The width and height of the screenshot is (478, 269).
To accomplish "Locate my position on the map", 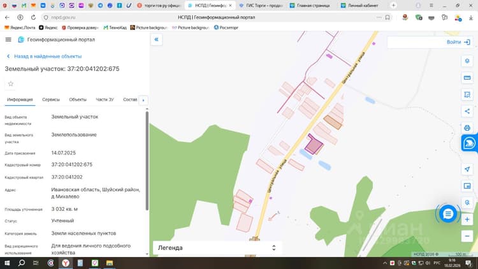I will [x=467, y=170].
